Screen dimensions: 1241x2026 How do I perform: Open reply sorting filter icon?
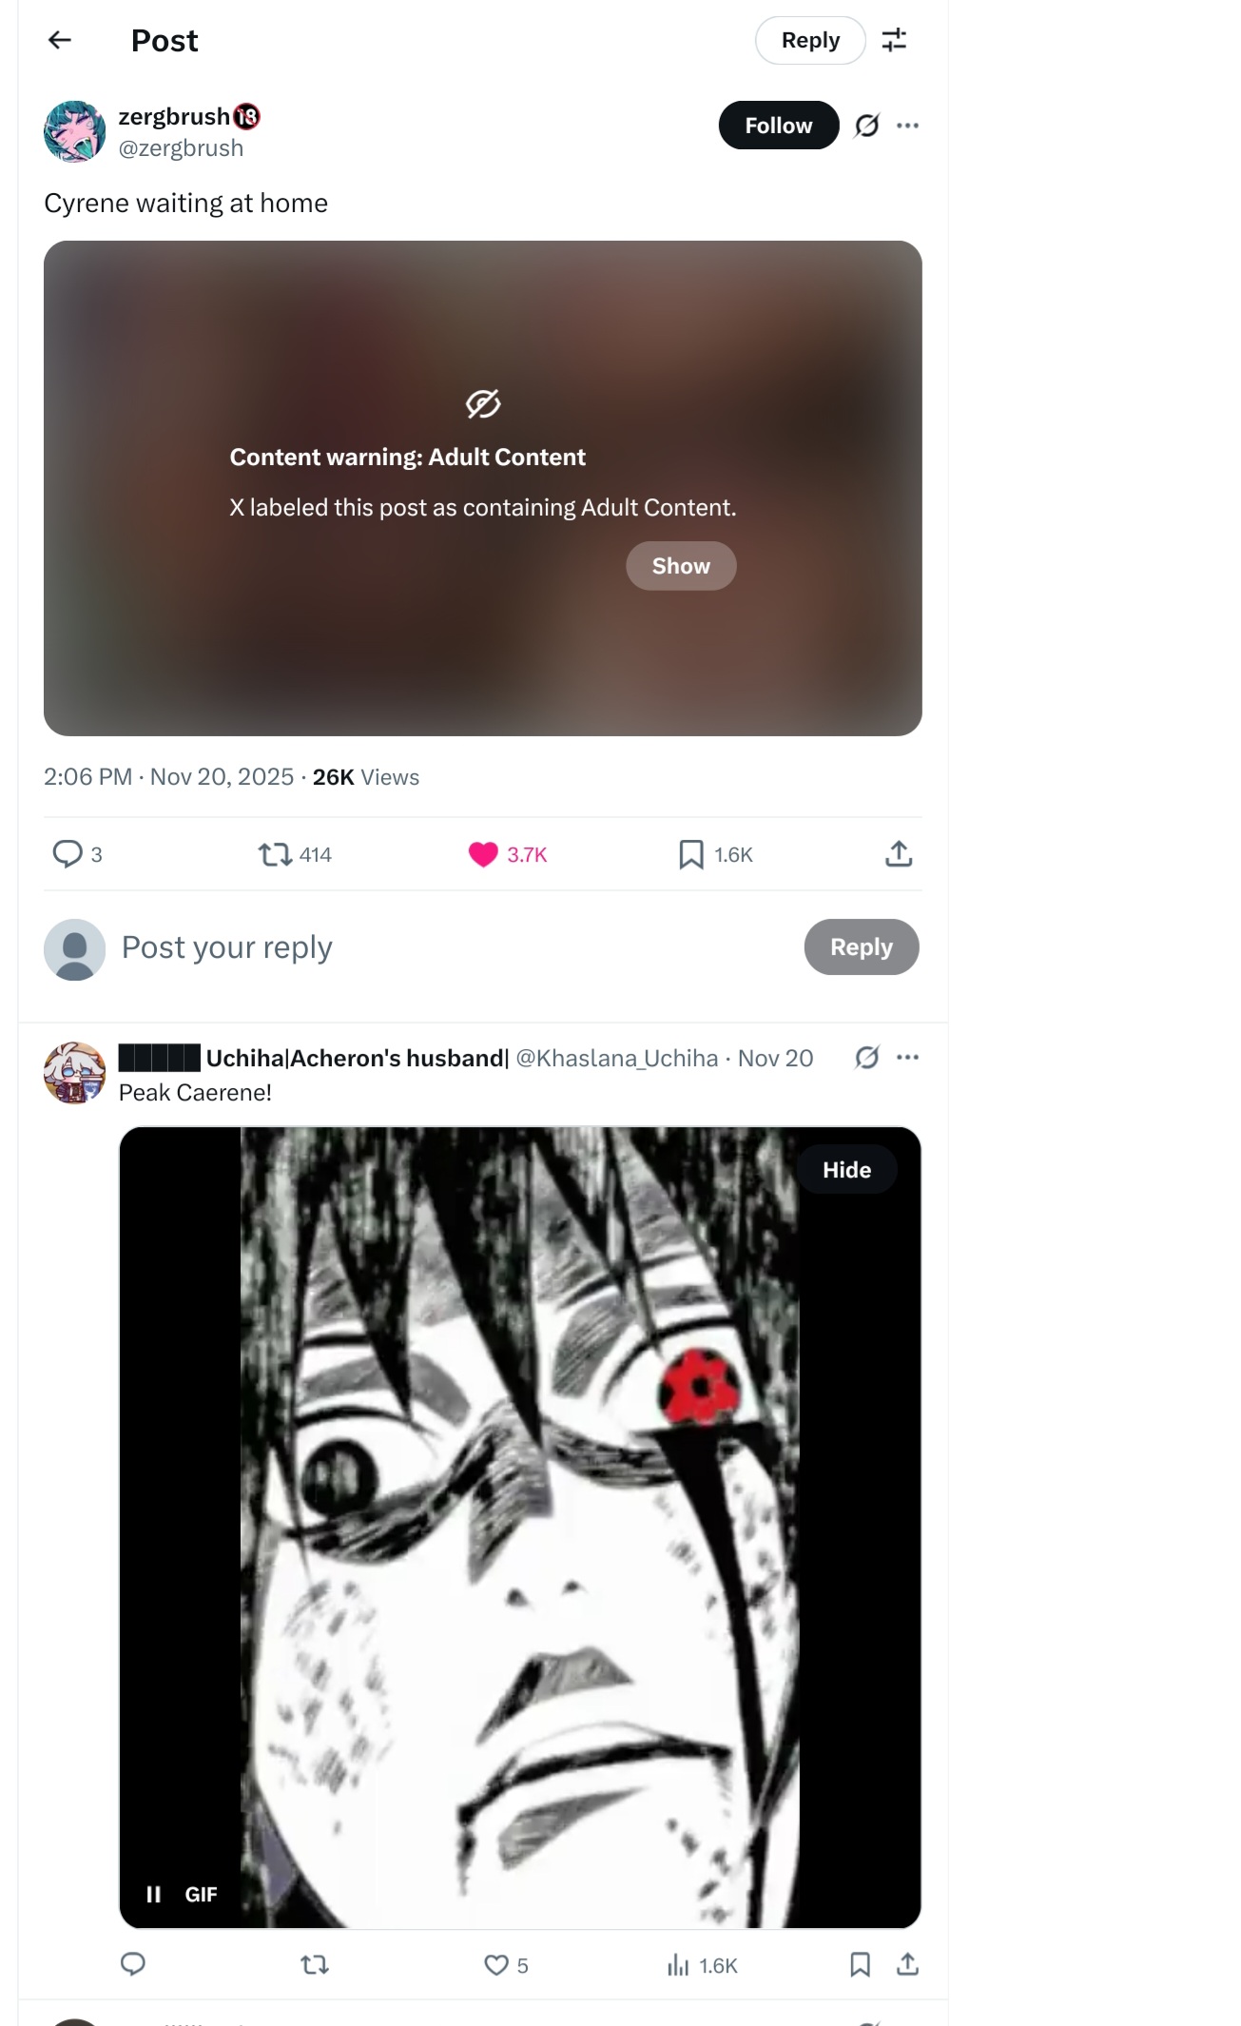coord(894,40)
